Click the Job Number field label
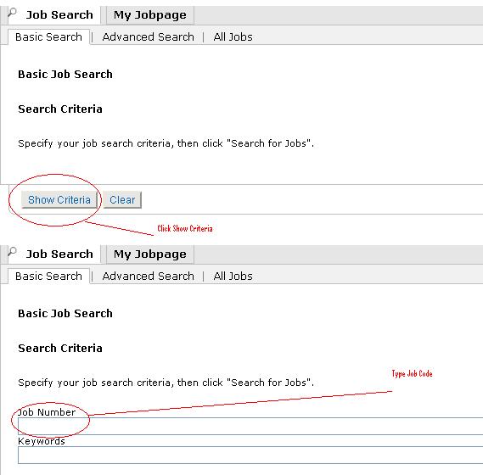 [47, 412]
